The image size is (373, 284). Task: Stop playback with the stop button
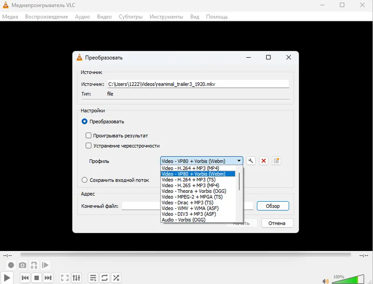pyautogui.click(x=36, y=277)
